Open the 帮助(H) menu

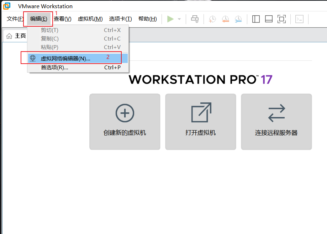(x=147, y=19)
